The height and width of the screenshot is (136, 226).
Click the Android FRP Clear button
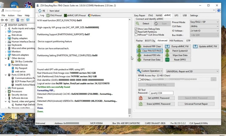(x=150, y=46)
